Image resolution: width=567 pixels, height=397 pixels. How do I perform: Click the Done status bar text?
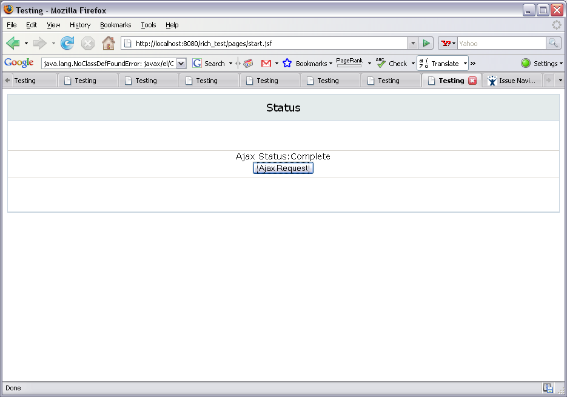pos(13,388)
